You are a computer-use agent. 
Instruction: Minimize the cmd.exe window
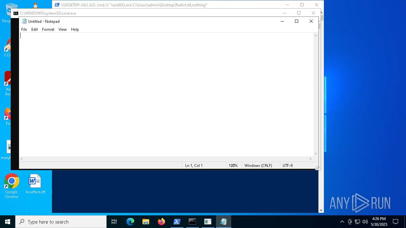click(285, 13)
